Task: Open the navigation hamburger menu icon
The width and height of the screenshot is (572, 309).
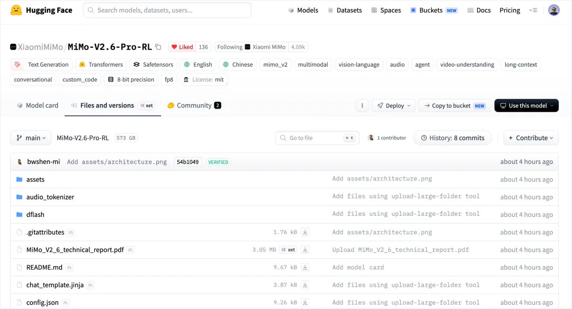Action: point(533,10)
